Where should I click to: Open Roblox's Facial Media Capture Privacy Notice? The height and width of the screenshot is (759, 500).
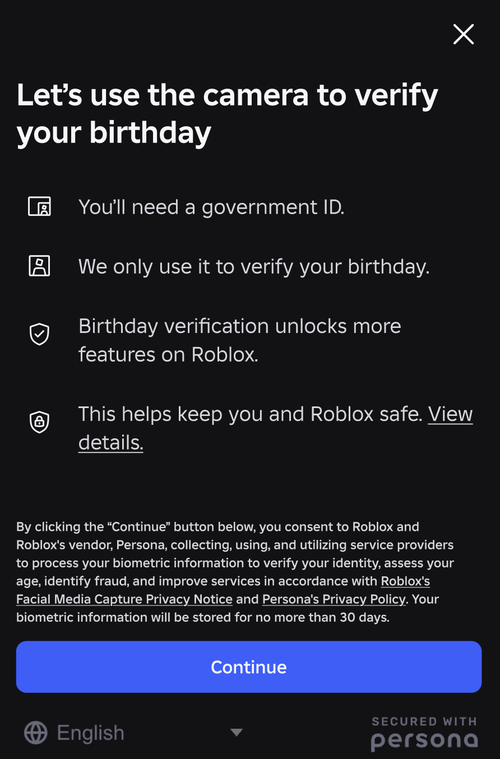(x=124, y=599)
